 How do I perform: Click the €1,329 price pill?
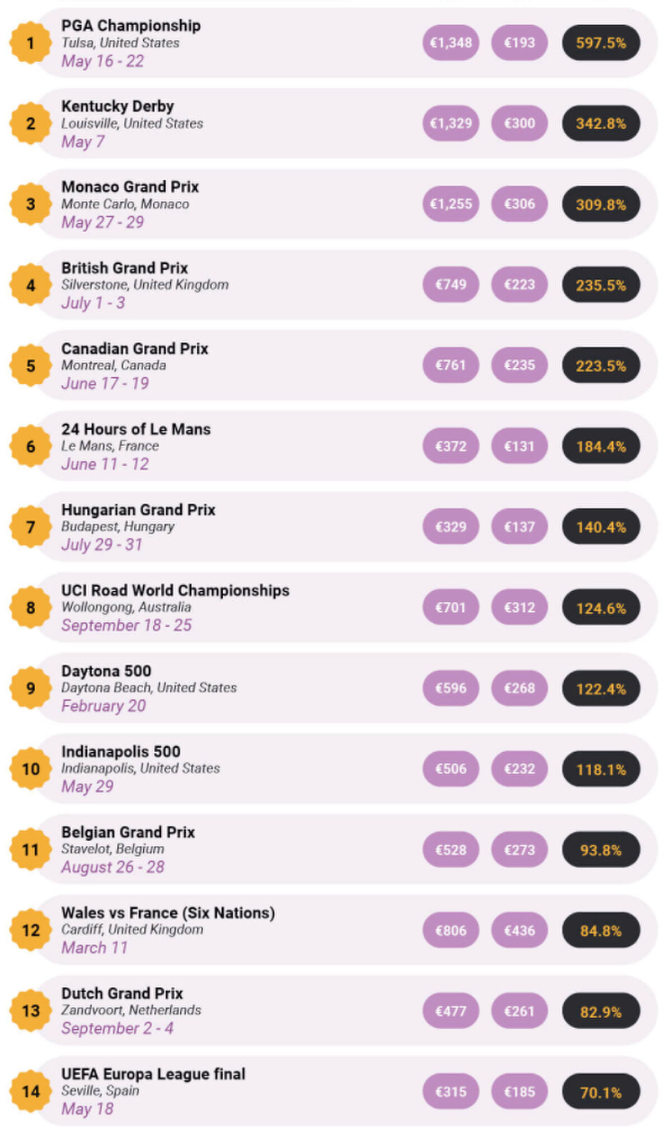click(451, 123)
